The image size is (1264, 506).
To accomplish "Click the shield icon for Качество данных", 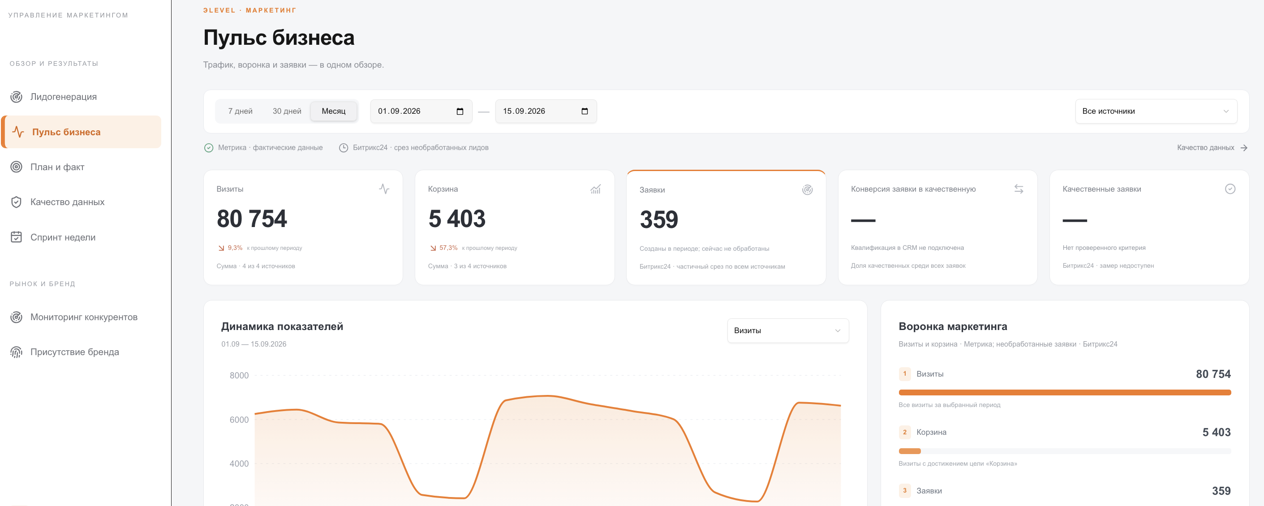I will [16, 202].
